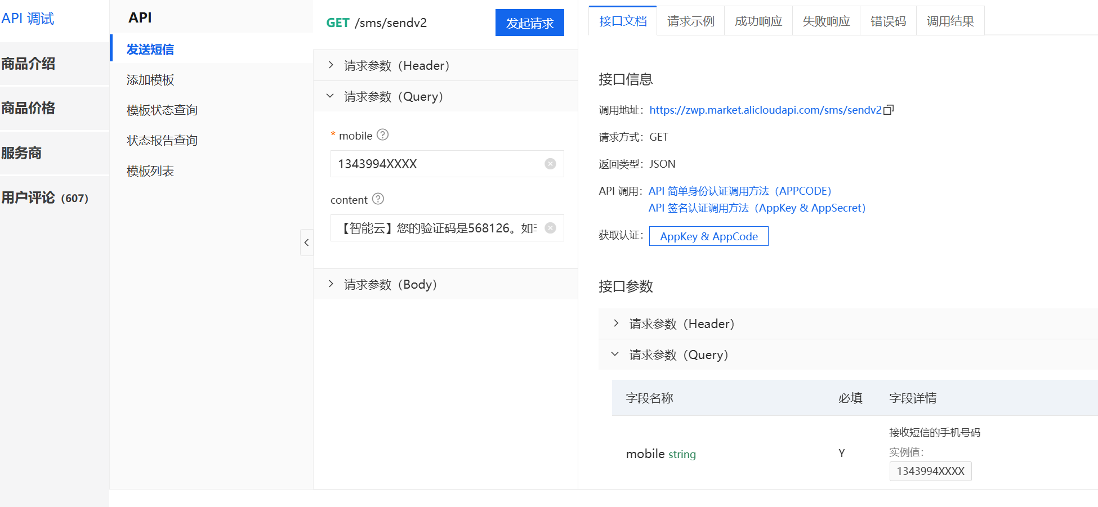Click the AppKey & AppCode button
The height and width of the screenshot is (507, 1098).
pos(708,236)
